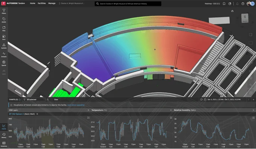Click the Charles H. Wright Museum facility name
Viewport: 256px width, 149px height.
click(73, 3)
